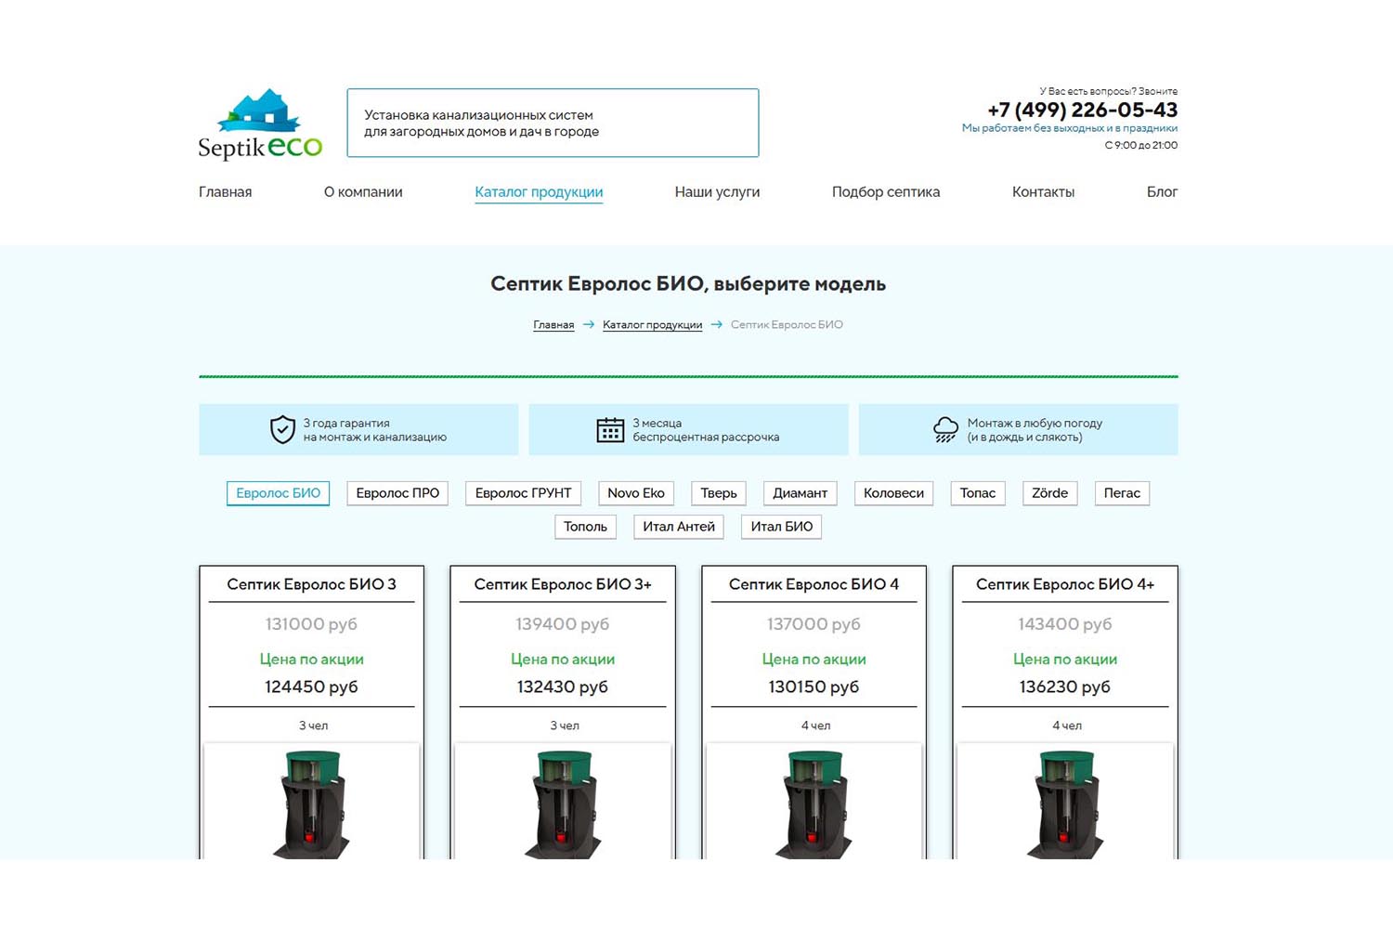
Task: Open the Главная menu item
Action: coord(225,192)
